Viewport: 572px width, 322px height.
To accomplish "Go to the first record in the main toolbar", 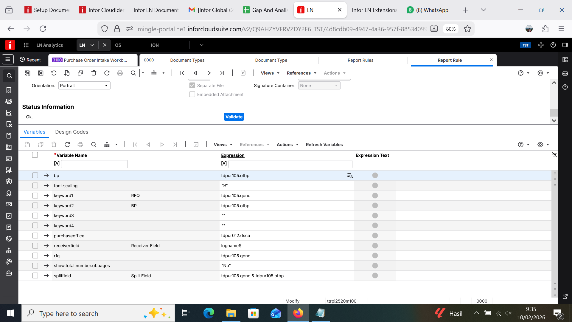I will 182,73.
